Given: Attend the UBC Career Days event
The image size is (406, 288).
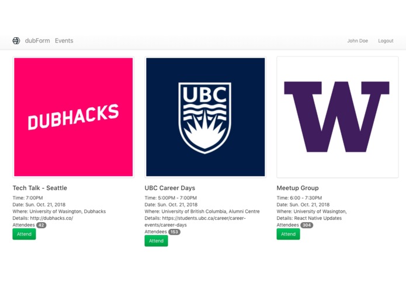Looking at the screenshot, I should click(x=156, y=241).
